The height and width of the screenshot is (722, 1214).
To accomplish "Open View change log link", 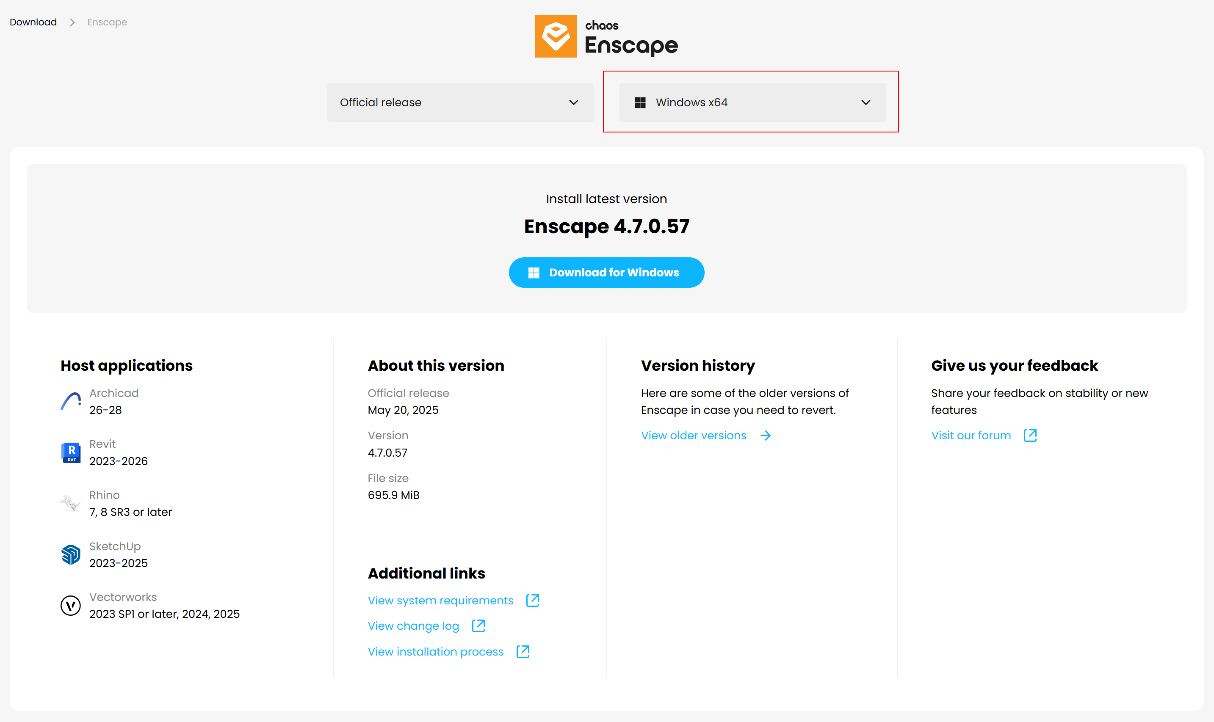I will [413, 626].
